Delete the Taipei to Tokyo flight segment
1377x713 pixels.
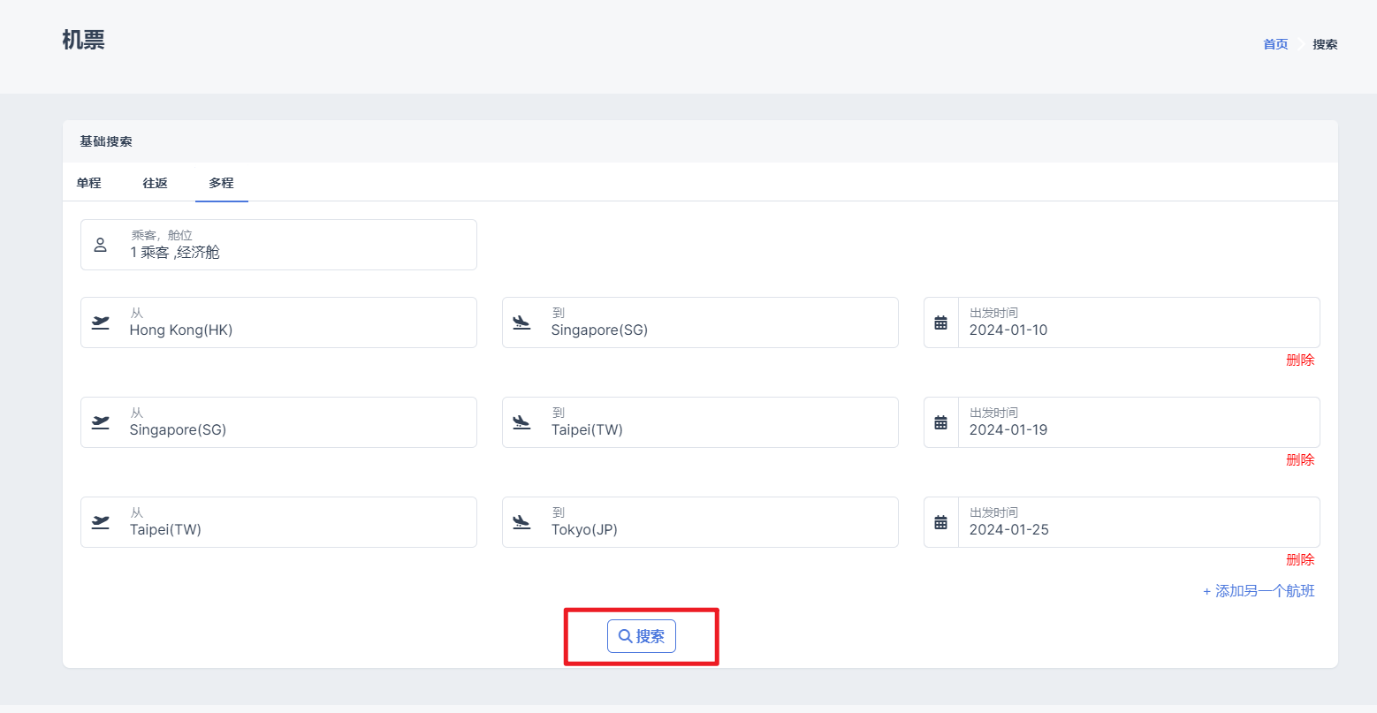coord(1300,559)
